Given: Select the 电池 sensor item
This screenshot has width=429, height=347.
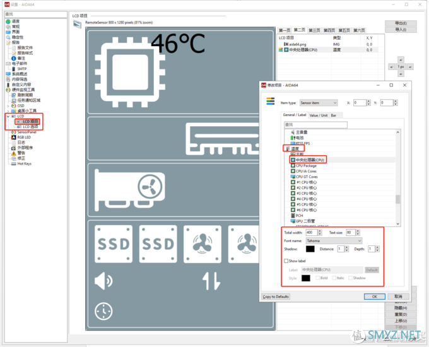Looking at the screenshot, I should point(300,138).
